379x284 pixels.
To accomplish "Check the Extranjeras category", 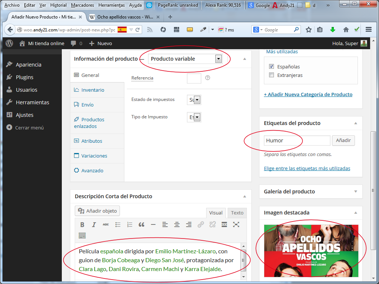I will click(x=271, y=75).
